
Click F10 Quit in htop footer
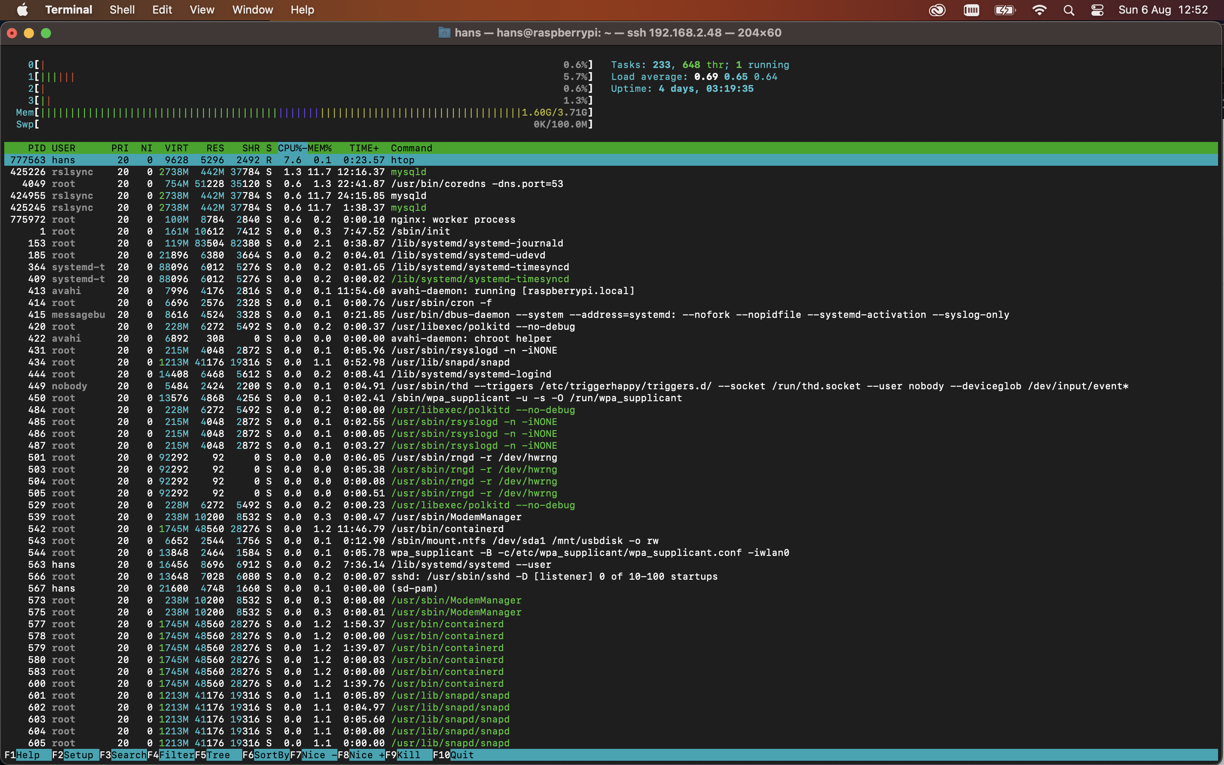point(454,755)
